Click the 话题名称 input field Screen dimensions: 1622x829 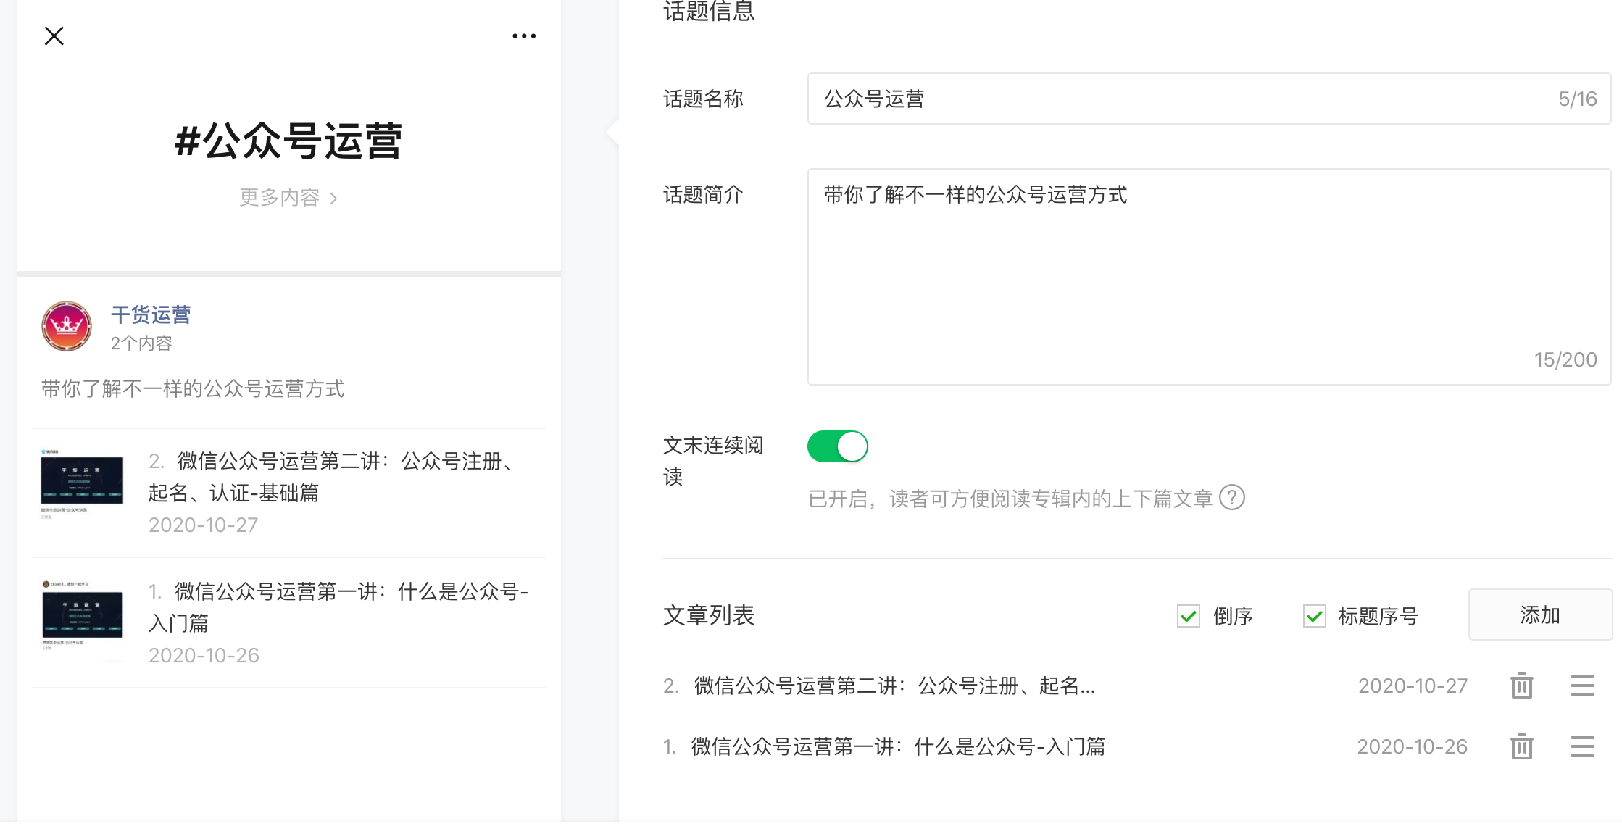tap(1181, 99)
